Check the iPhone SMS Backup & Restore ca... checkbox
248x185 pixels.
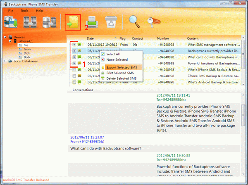[x=74, y=76]
